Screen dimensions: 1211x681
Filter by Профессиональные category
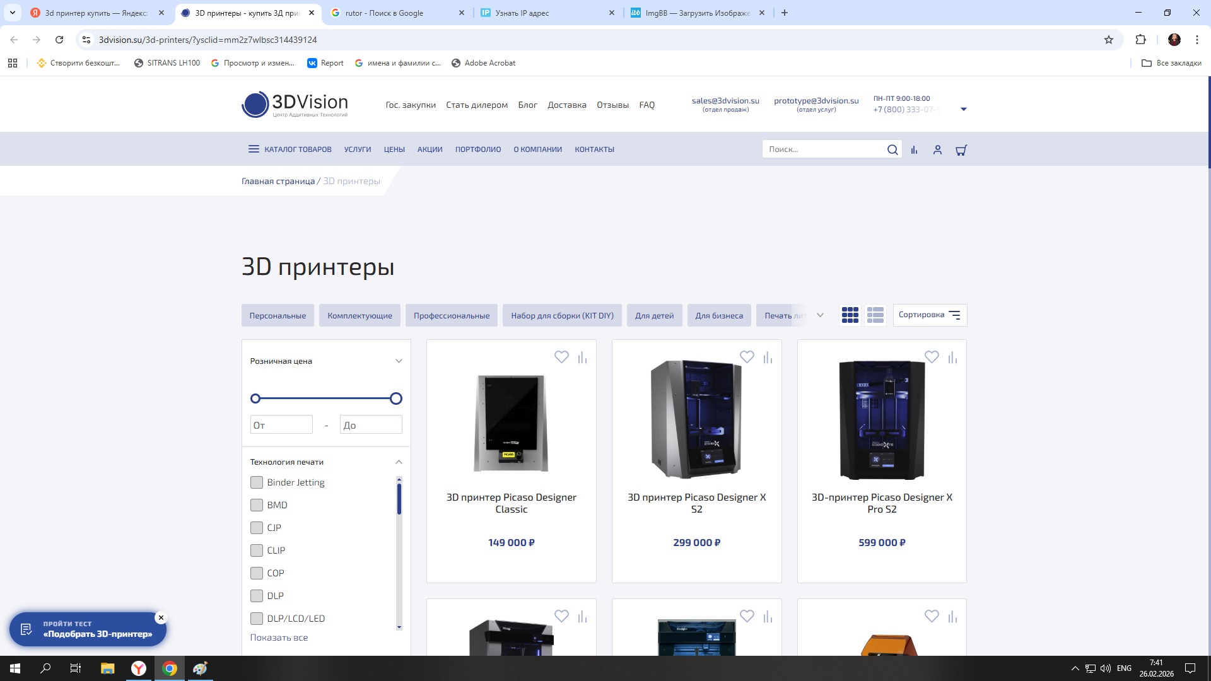point(451,315)
